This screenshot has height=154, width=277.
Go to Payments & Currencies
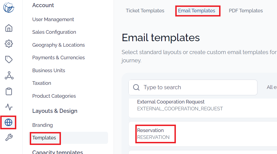point(58,58)
